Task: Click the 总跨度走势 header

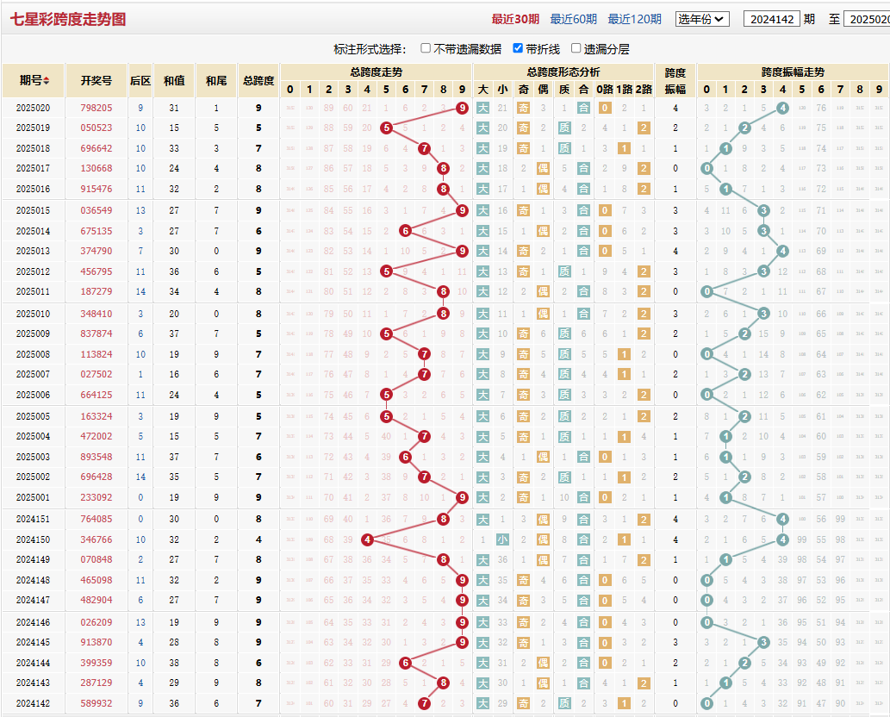Action: pyautogui.click(x=376, y=72)
